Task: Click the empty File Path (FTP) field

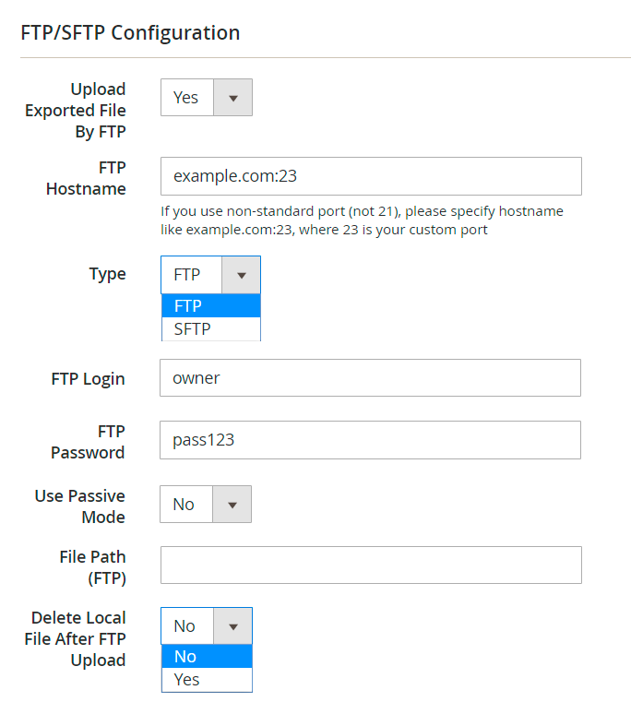Action: coord(371,565)
